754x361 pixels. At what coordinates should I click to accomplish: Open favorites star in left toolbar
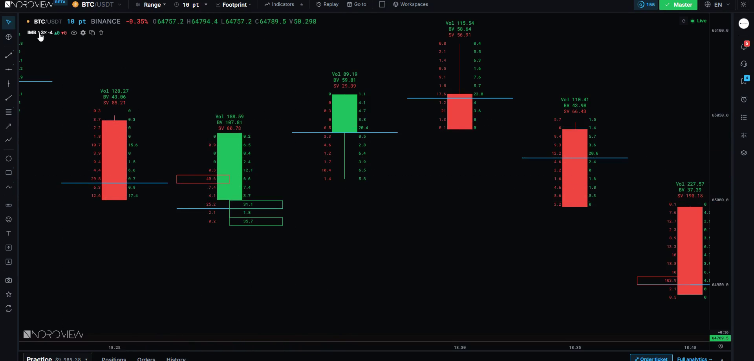(9, 294)
